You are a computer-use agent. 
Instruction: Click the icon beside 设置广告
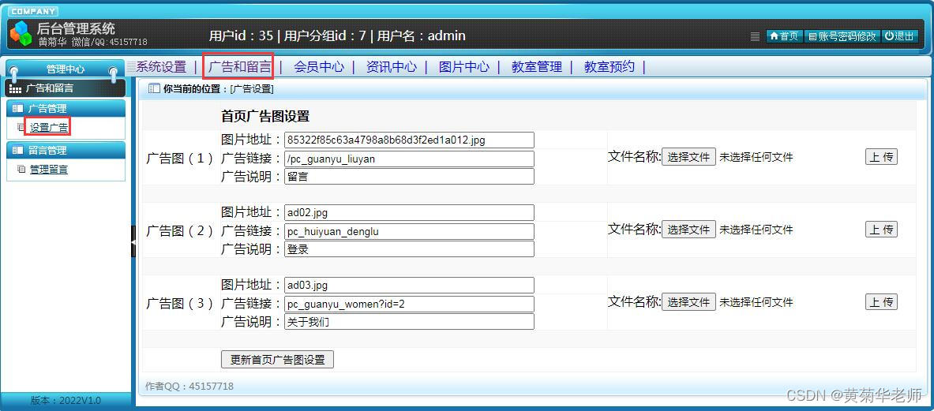tap(21, 127)
